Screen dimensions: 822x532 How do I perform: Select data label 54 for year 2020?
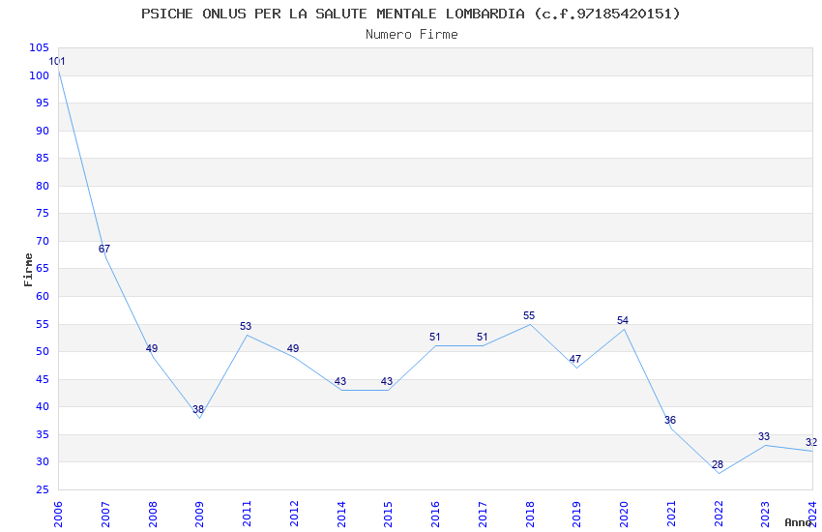pos(622,320)
